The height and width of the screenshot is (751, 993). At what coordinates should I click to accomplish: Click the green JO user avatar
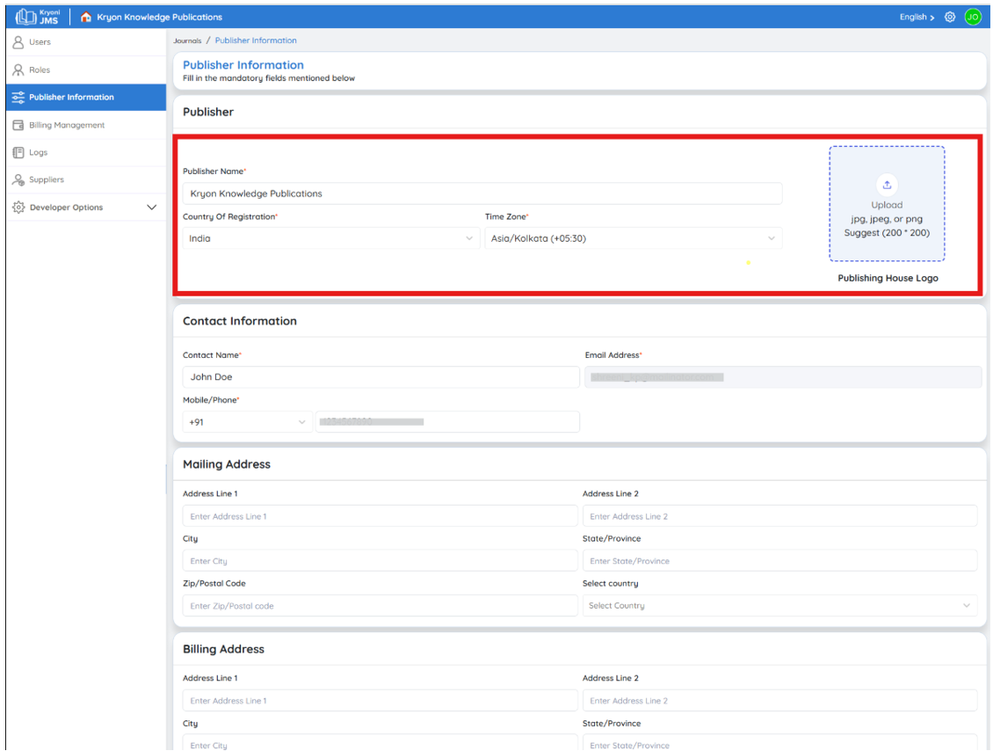point(973,17)
